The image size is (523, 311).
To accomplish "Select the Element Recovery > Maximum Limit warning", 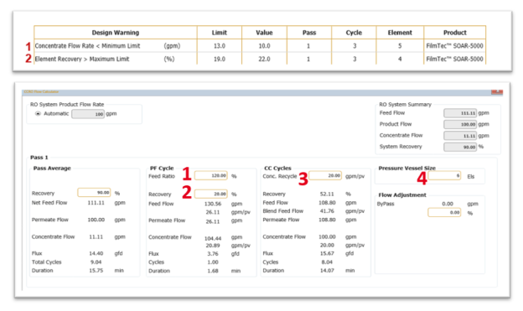I will click(82, 59).
